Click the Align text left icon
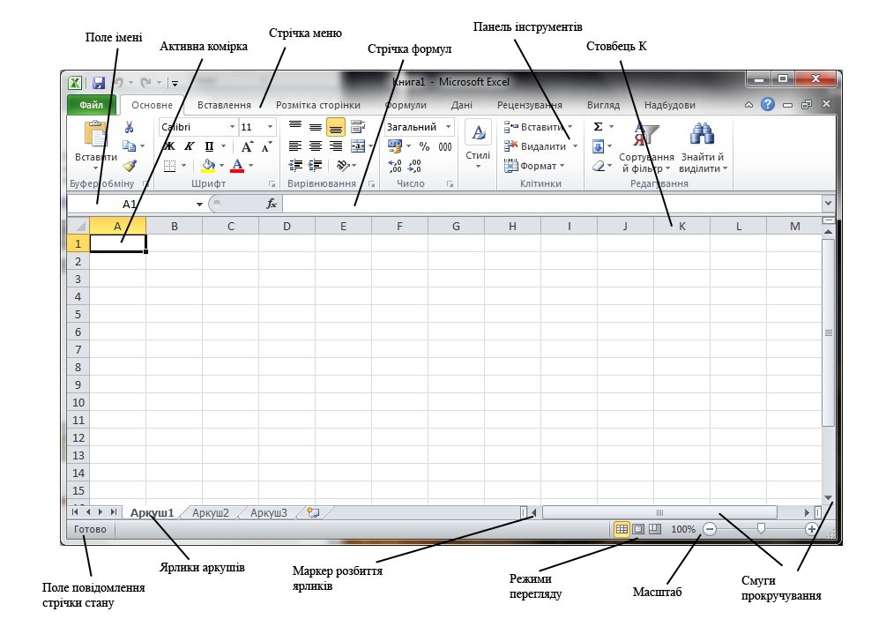The height and width of the screenshot is (634, 871). 295,146
